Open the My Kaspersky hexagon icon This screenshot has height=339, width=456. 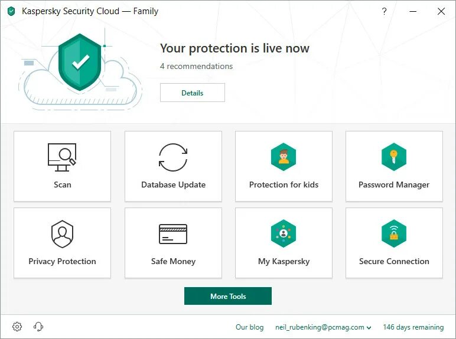[284, 233]
